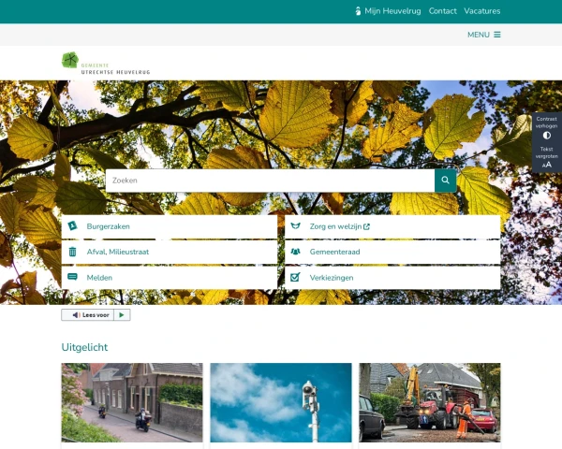The image size is (562, 449).
Task: Toggle Tekst vergroten larger text
Action: 547,157
